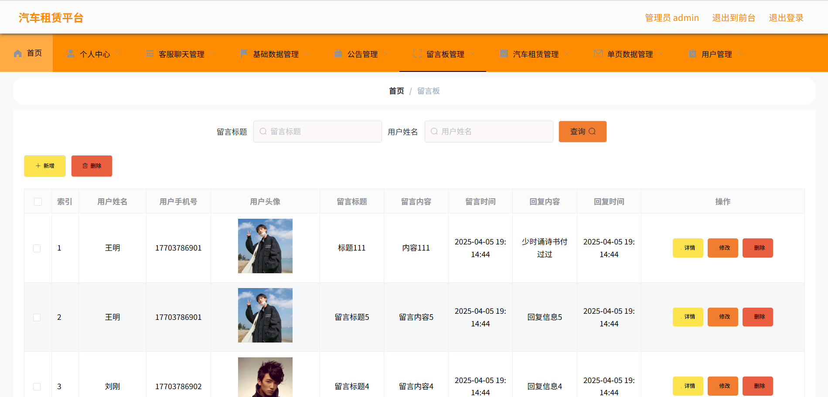Open the 留言板管理 menu

tap(445, 54)
